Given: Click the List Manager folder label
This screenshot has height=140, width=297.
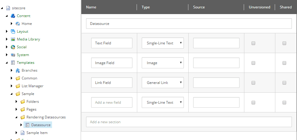Looking at the screenshot, I should [32, 86].
